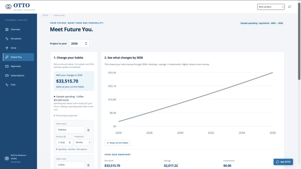Image resolution: width=301 pixels, height=169 pixels.
Task: Click the Sample spending + paychecks label
Action: click(x=262, y=23)
